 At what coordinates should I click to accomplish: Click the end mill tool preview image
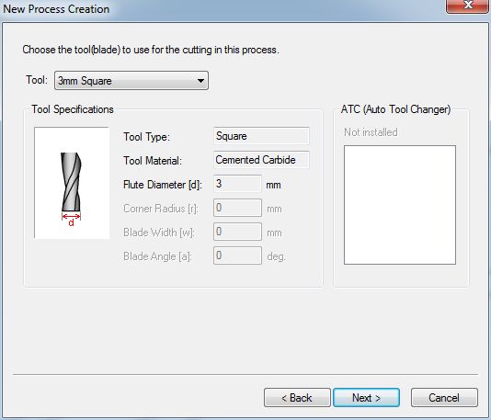click(72, 183)
